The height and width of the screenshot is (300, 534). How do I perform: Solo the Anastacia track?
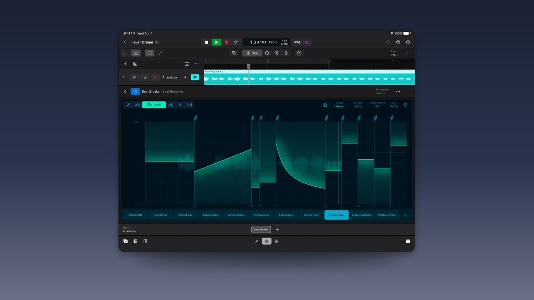point(145,77)
